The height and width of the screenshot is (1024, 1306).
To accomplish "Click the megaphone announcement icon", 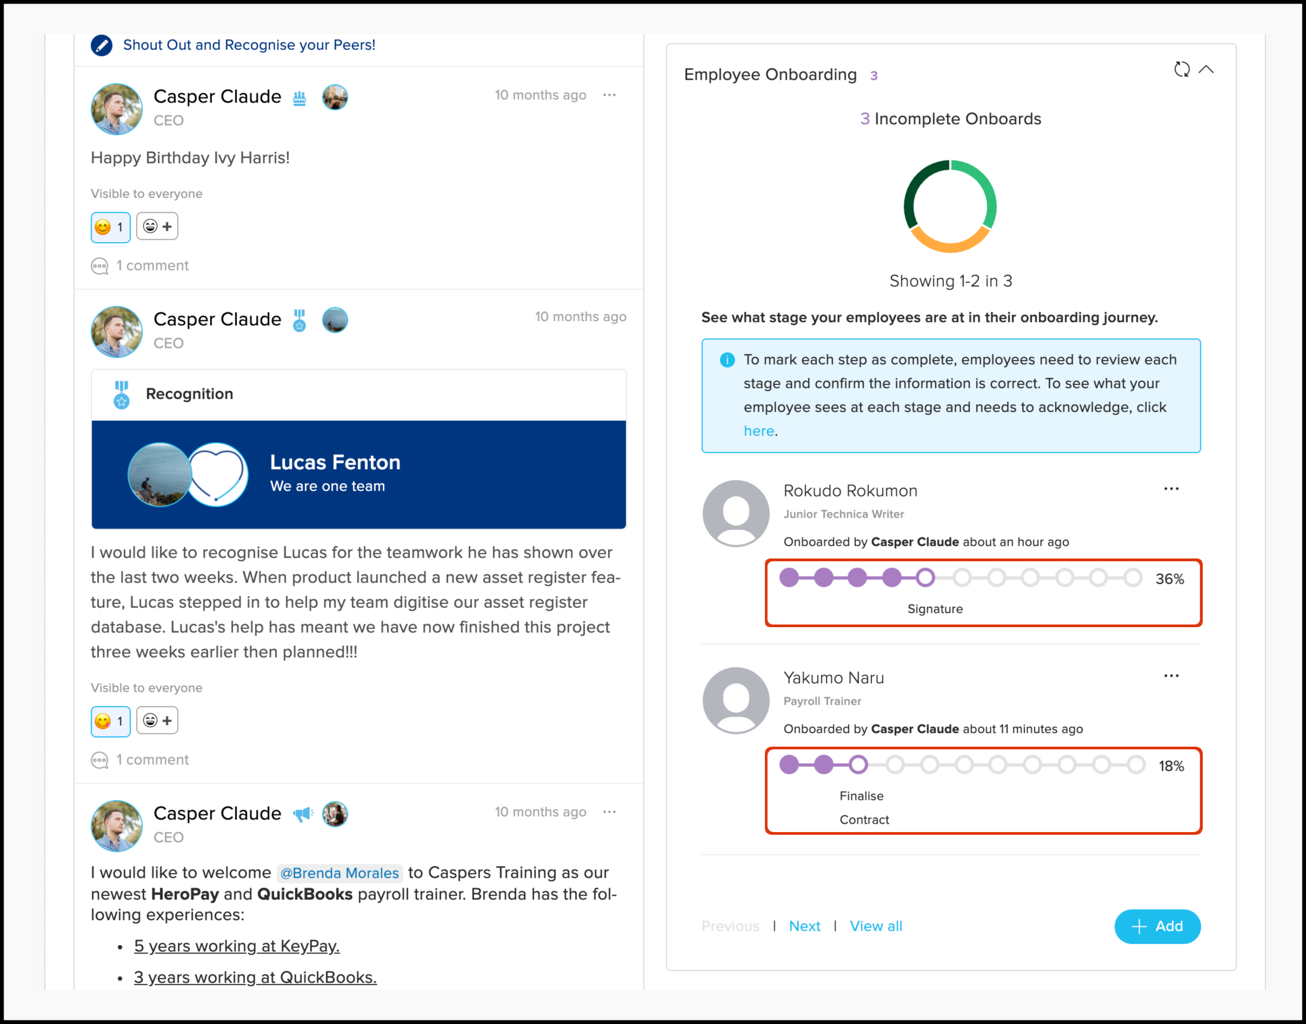I will (x=303, y=814).
